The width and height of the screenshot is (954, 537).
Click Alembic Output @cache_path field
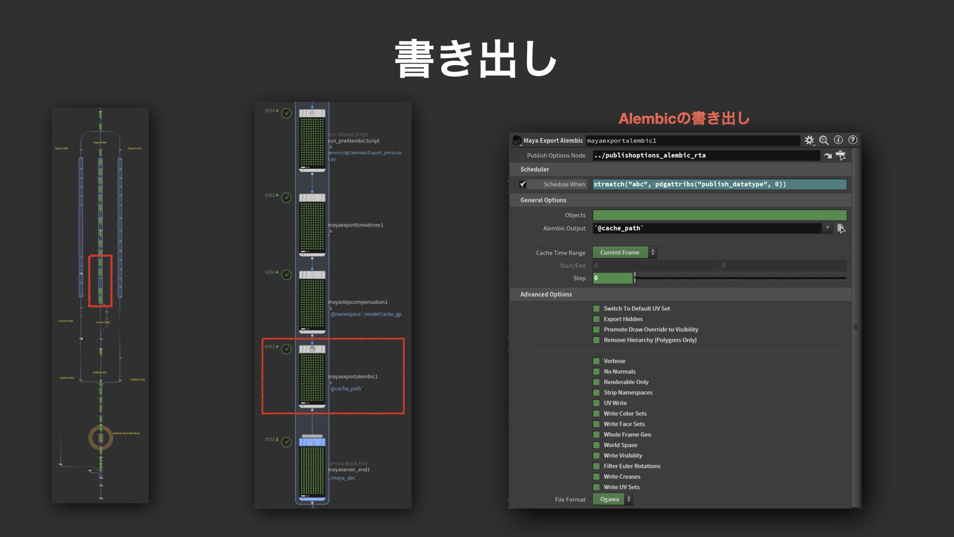tap(707, 228)
